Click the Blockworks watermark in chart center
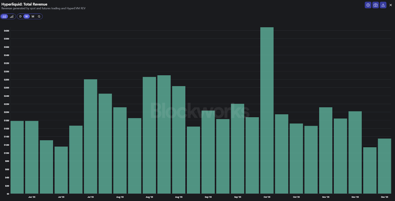Viewport: 395px width, 201px height. pos(199,111)
